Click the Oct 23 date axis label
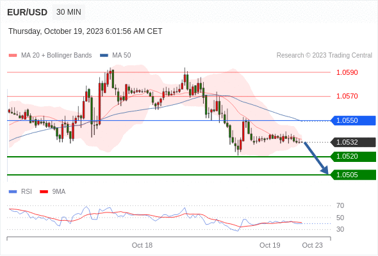 312,245
